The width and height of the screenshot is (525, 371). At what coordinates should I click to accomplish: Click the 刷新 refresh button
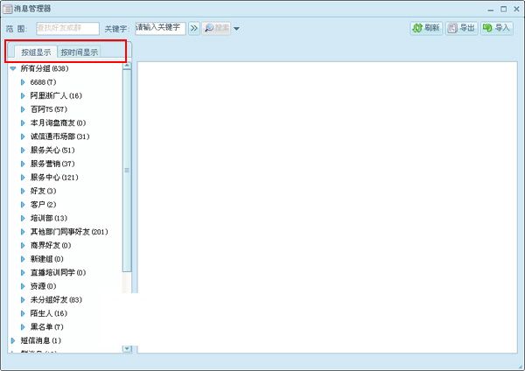pos(426,28)
